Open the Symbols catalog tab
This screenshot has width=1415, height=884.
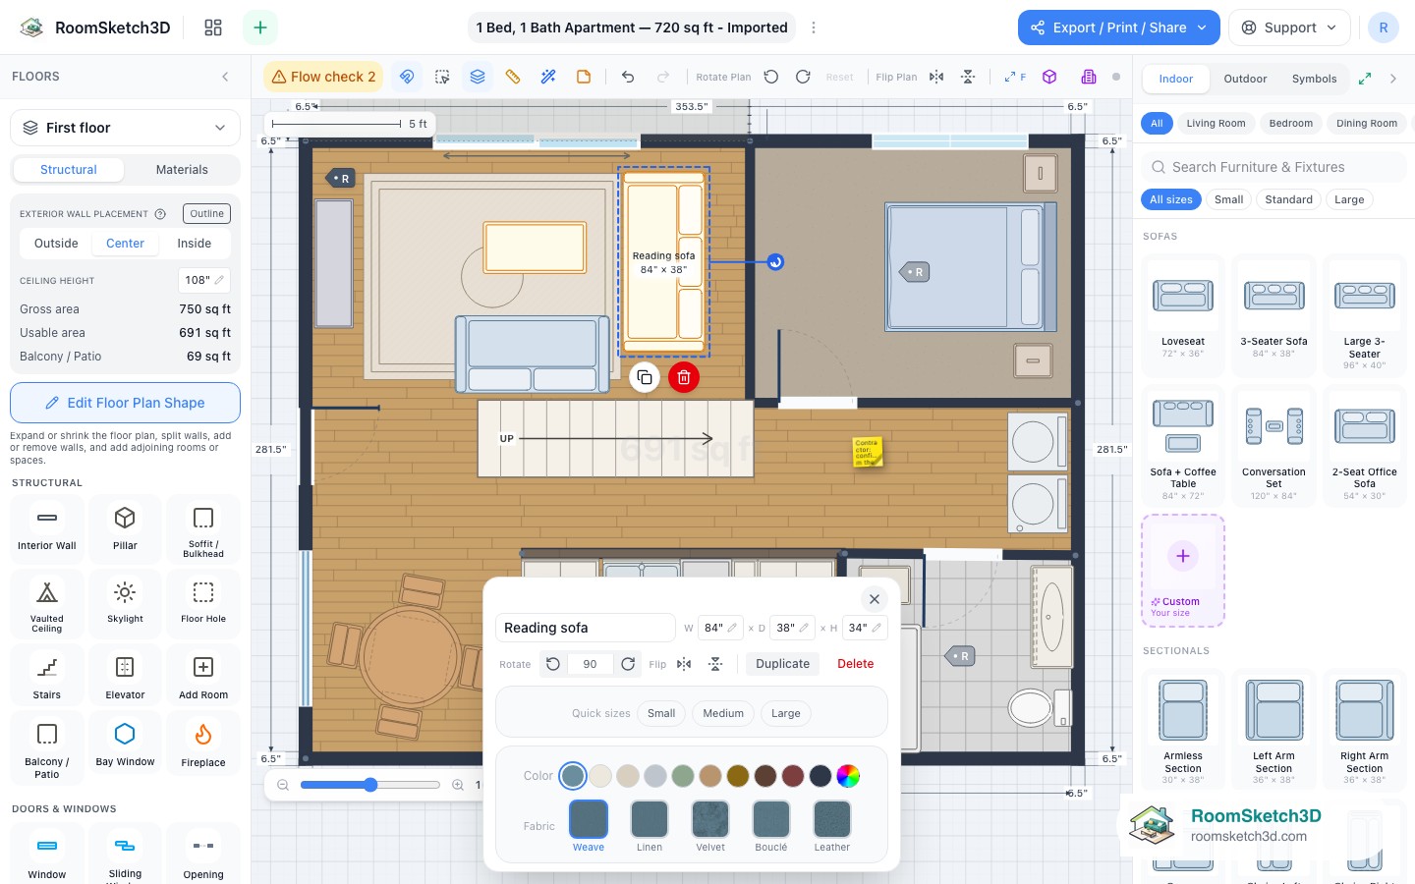coord(1314,79)
